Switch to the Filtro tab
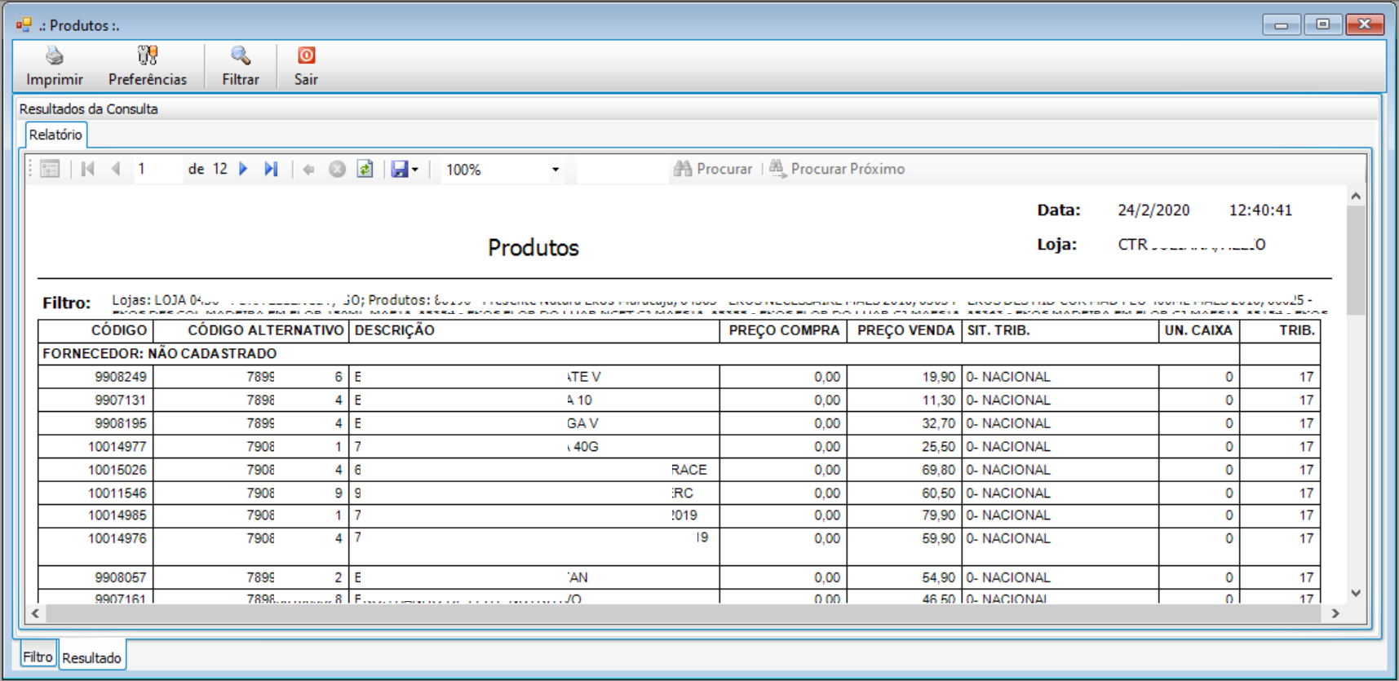 point(38,657)
